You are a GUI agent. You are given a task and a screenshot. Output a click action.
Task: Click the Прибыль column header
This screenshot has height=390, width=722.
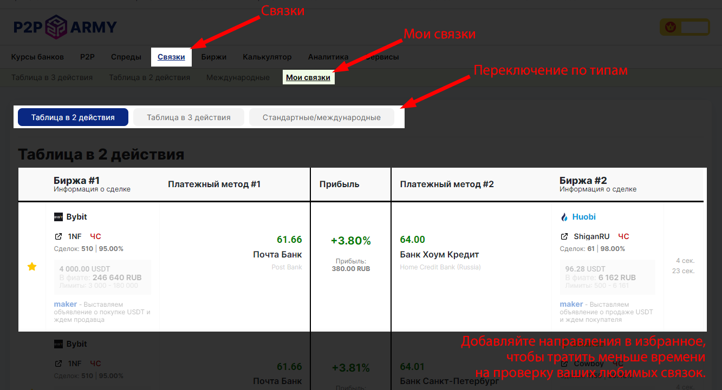pyautogui.click(x=340, y=184)
